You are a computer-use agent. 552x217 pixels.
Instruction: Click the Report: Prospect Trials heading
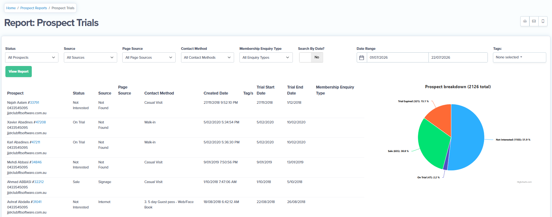click(x=51, y=23)
